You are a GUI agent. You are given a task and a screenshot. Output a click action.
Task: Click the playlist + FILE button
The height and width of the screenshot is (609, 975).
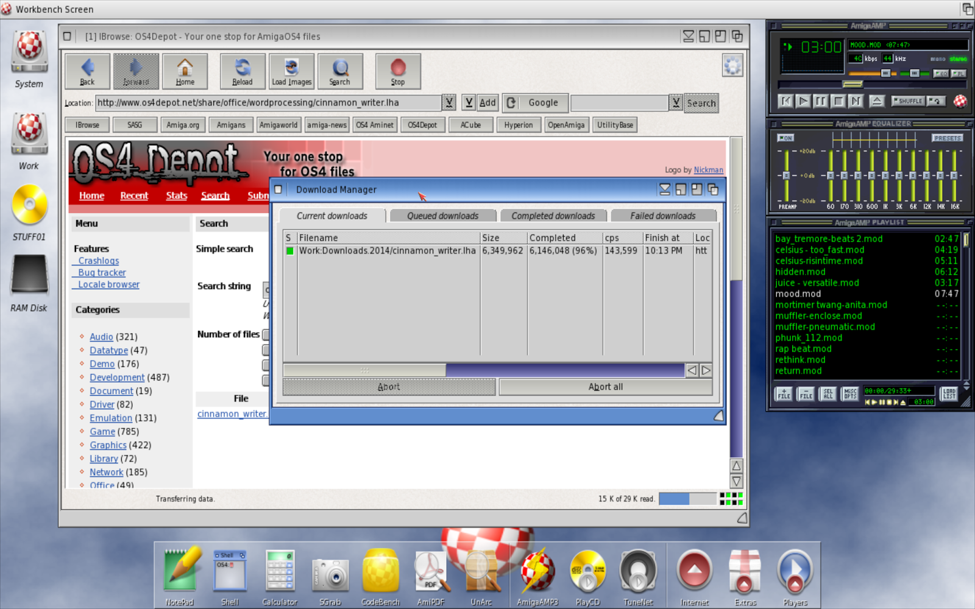[784, 394]
